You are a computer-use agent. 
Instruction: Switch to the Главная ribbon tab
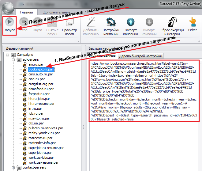point(27,12)
